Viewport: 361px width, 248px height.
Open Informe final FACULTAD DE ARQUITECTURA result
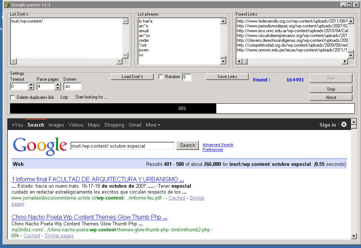(x=98, y=180)
